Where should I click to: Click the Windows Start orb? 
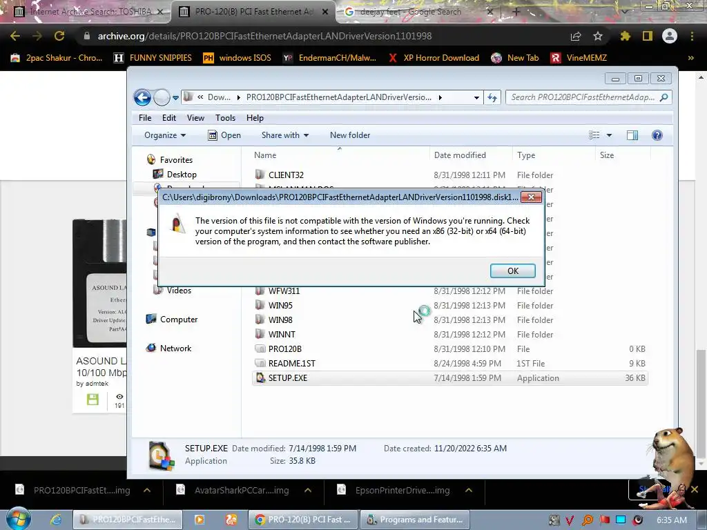pyautogui.click(x=17, y=519)
